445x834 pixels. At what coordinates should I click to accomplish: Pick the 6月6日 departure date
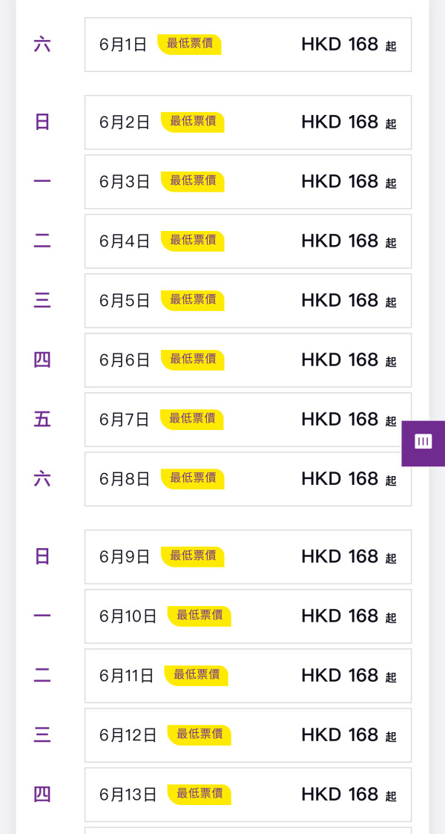(x=248, y=359)
